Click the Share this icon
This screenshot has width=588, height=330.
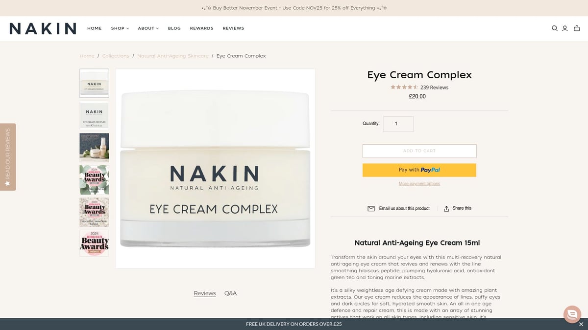(445, 208)
